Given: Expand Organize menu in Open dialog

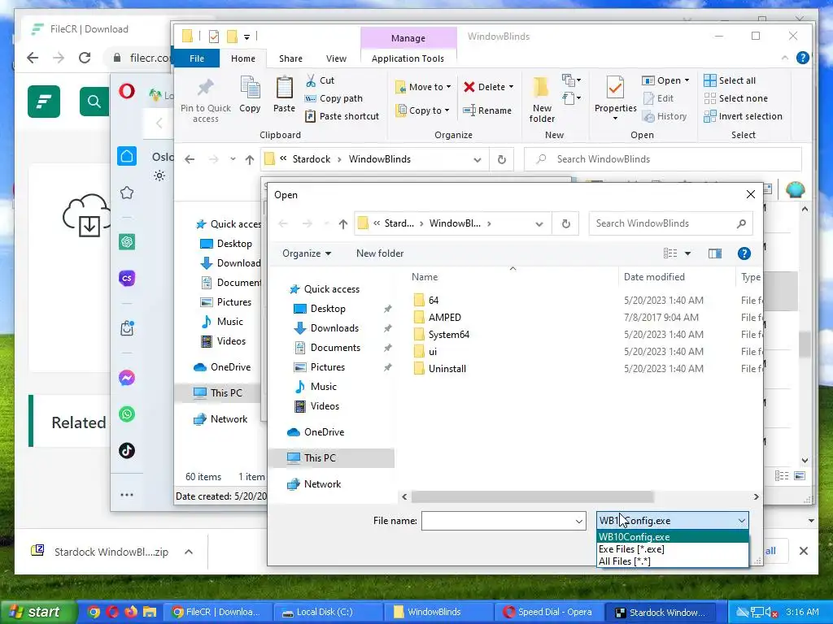Looking at the screenshot, I should (307, 253).
